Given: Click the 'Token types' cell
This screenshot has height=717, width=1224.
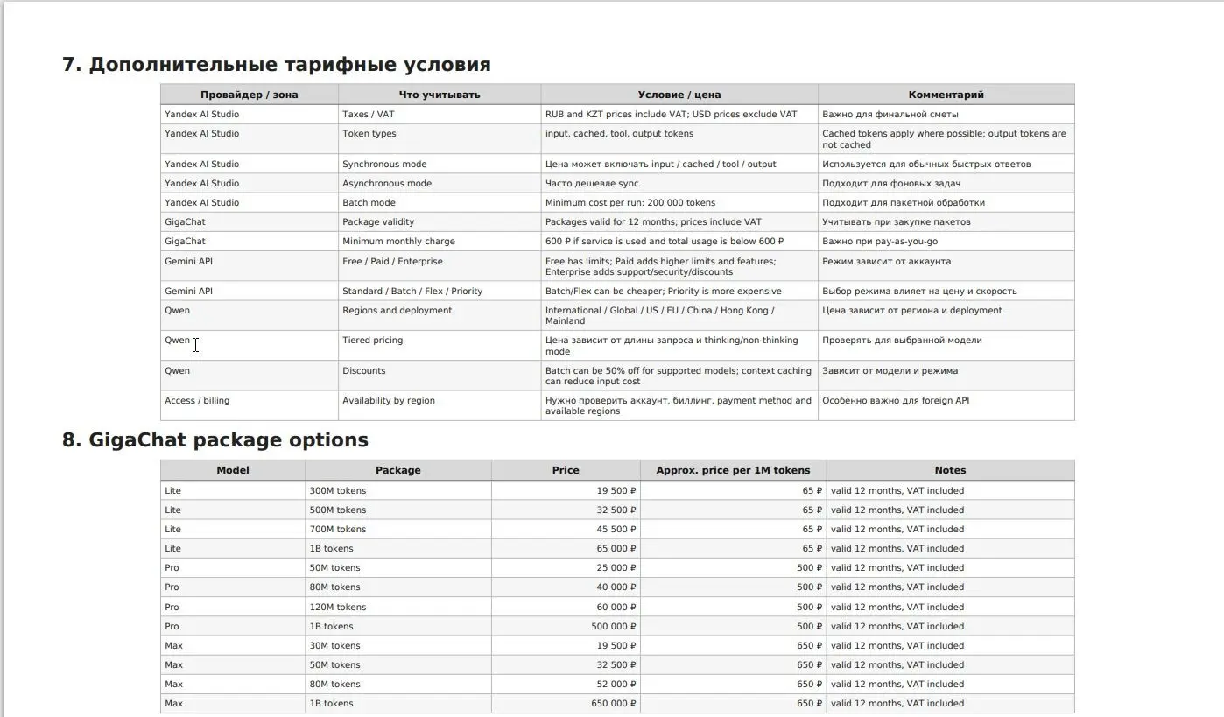Looking at the screenshot, I should tap(440, 139).
